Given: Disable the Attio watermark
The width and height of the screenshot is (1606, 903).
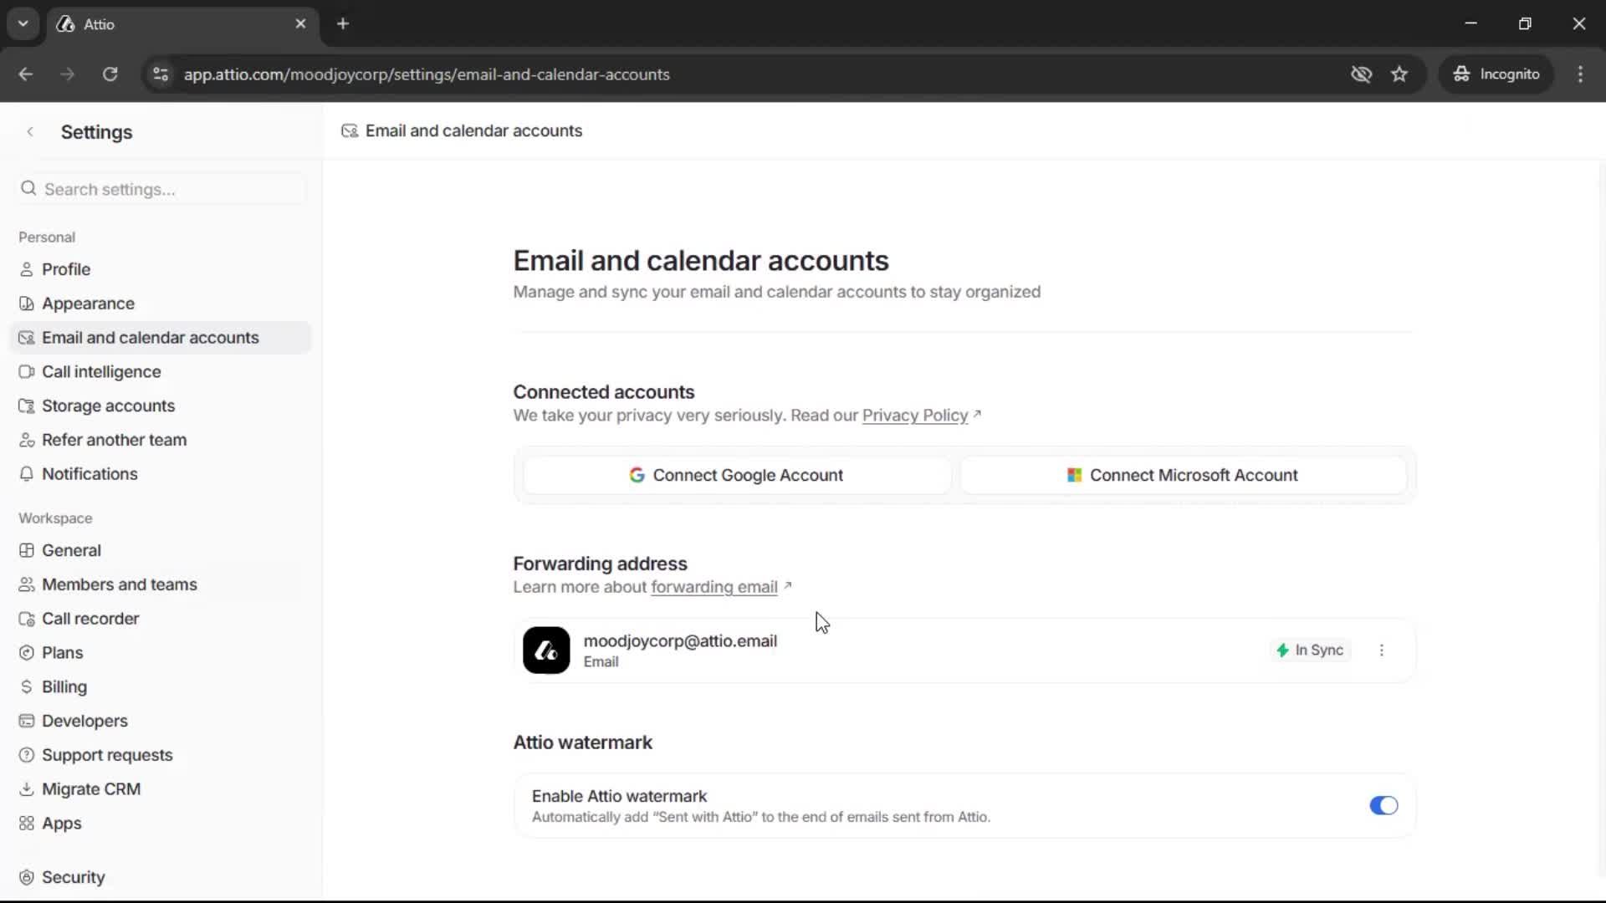Looking at the screenshot, I should click(x=1383, y=805).
